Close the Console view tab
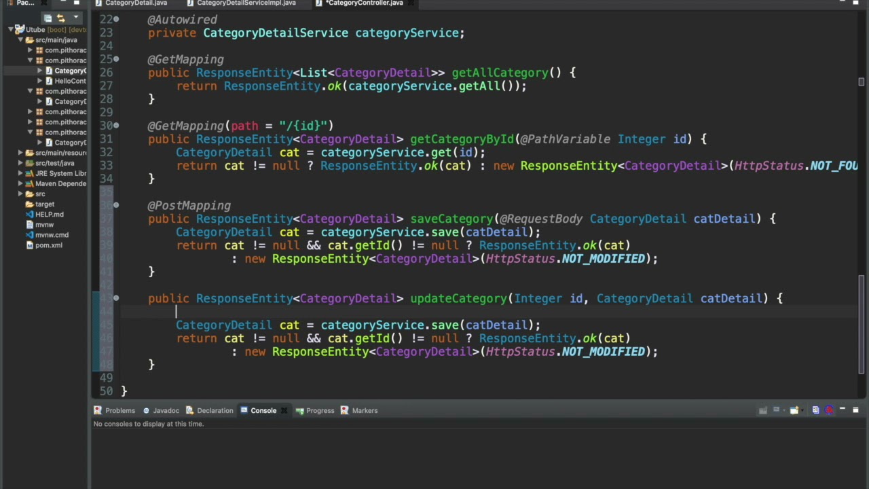Viewport: 869px width, 489px height. coord(284,410)
